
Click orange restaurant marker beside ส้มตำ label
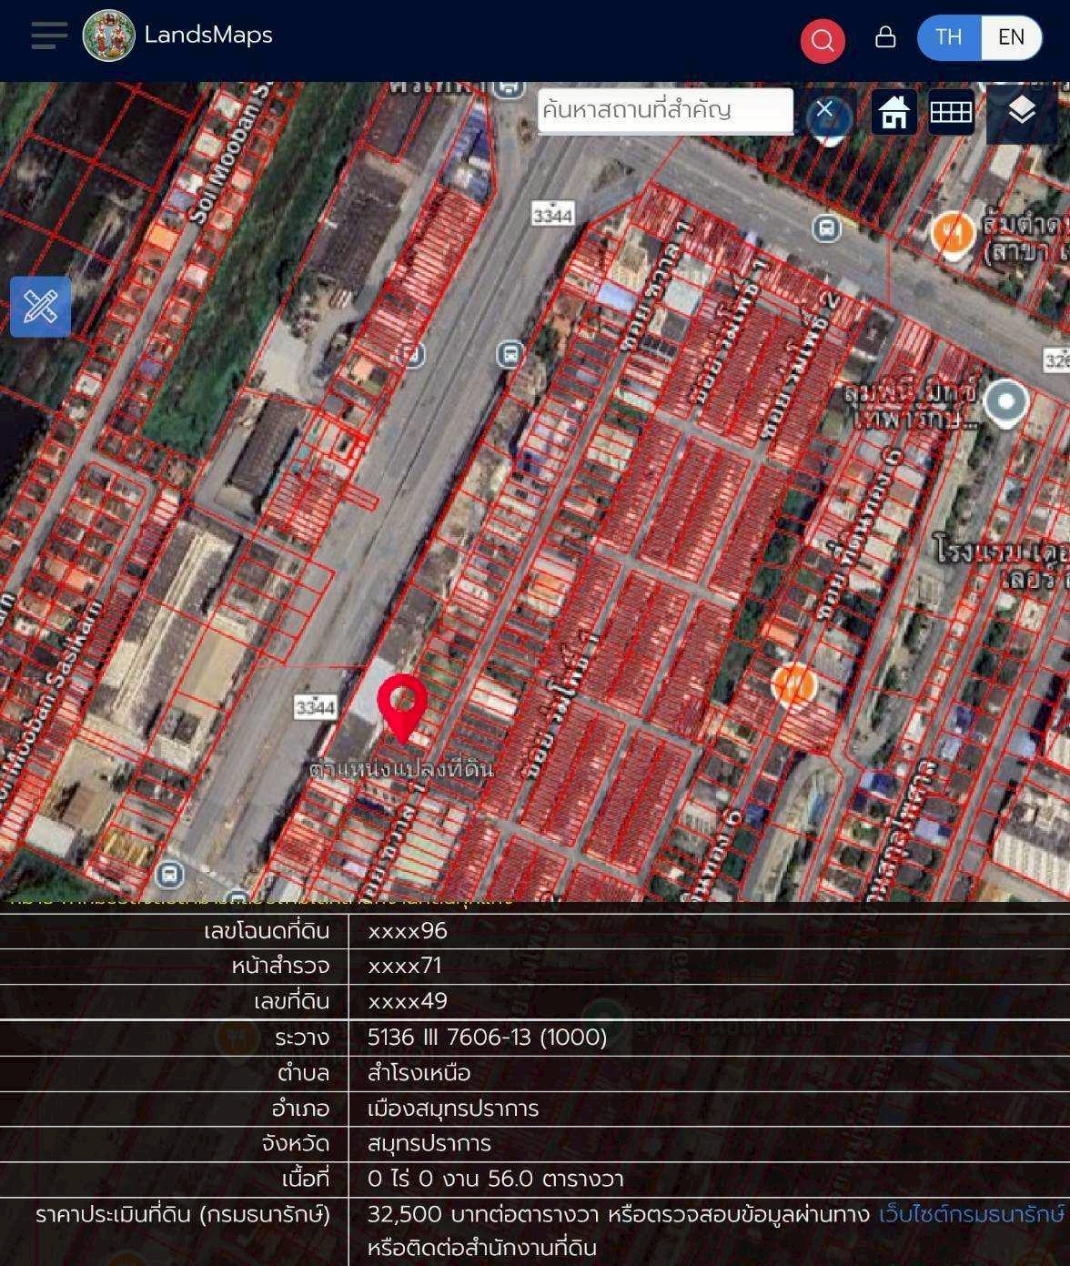click(953, 234)
